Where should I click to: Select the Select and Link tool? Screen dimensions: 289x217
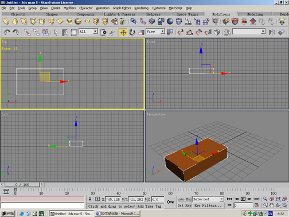tap(27, 32)
